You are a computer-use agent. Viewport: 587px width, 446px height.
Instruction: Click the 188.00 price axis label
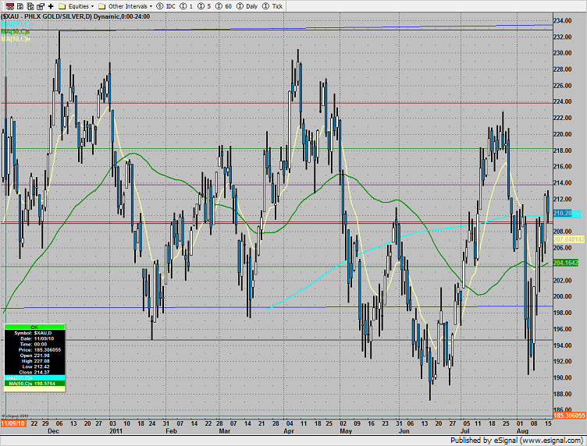pyautogui.click(x=563, y=394)
